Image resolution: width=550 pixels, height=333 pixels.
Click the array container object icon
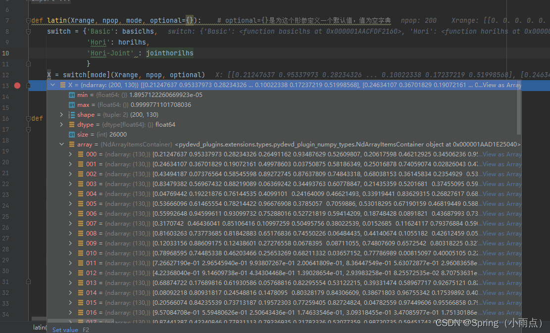pos(72,144)
